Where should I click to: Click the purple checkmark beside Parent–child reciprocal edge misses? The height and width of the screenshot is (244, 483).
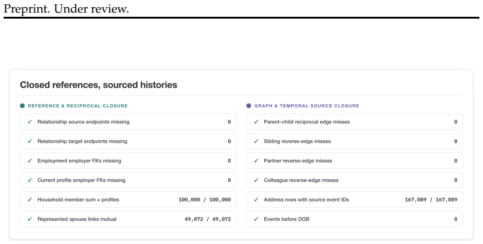(x=257, y=122)
